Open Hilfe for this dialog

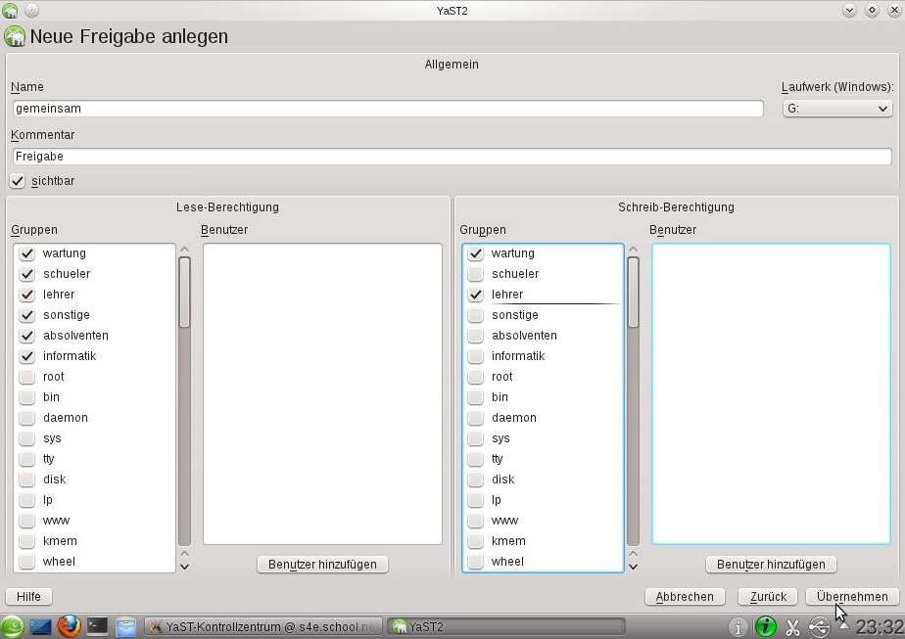click(28, 597)
